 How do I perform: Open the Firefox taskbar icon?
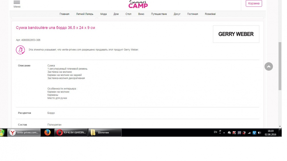47,132
